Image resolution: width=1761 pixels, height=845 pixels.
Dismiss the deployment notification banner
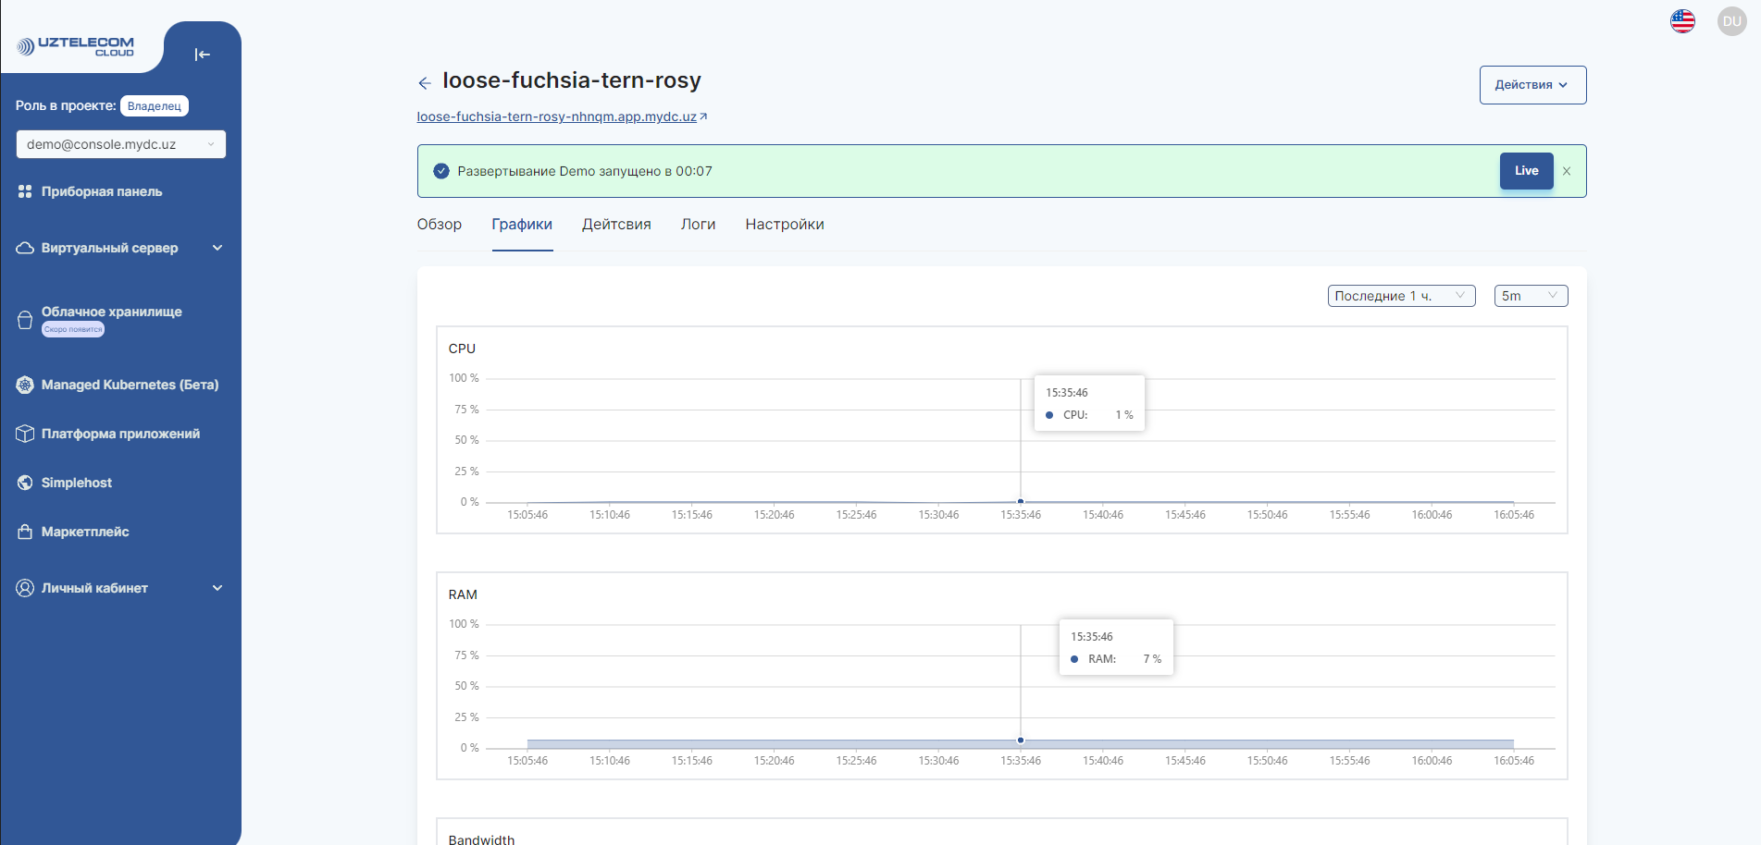[x=1567, y=170]
